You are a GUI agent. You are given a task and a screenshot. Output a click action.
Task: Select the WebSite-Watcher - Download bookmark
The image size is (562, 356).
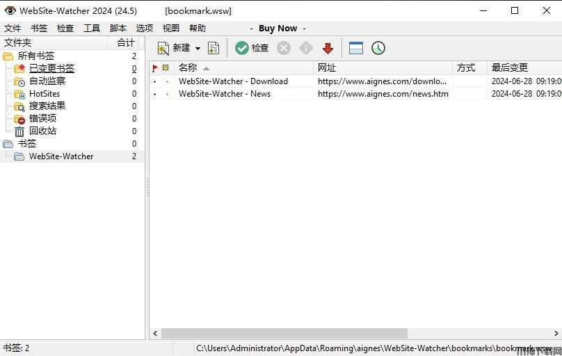pos(233,81)
